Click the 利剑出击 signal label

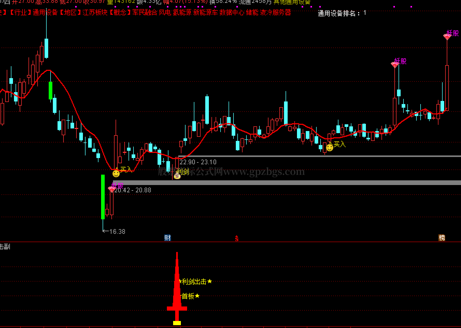click(194, 282)
